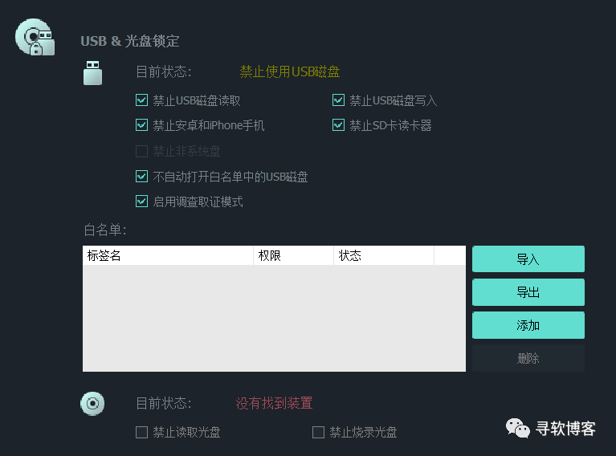Toggle 禁止安卓和iPhone手机 checkbox
616x456 pixels.
(x=141, y=125)
